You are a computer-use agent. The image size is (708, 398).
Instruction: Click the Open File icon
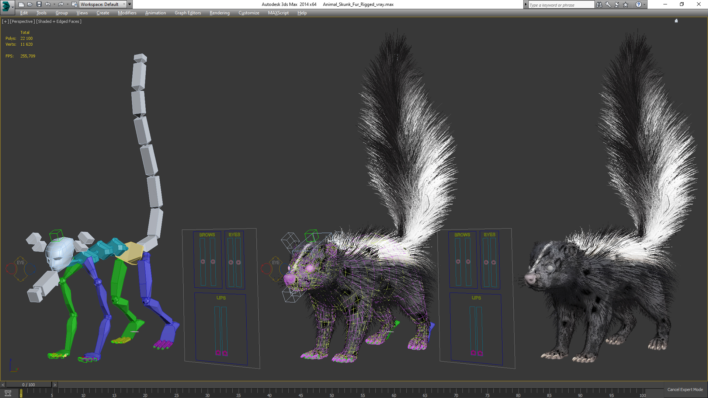coord(30,4)
